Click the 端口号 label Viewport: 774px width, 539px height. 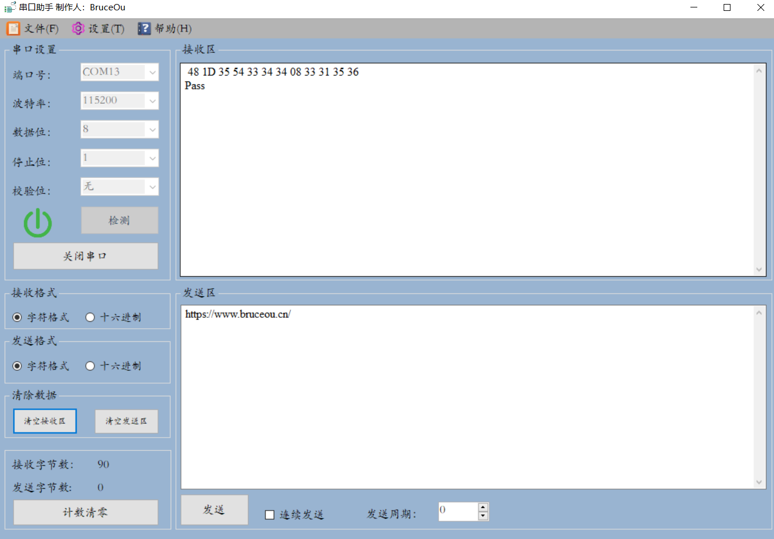[x=32, y=75]
